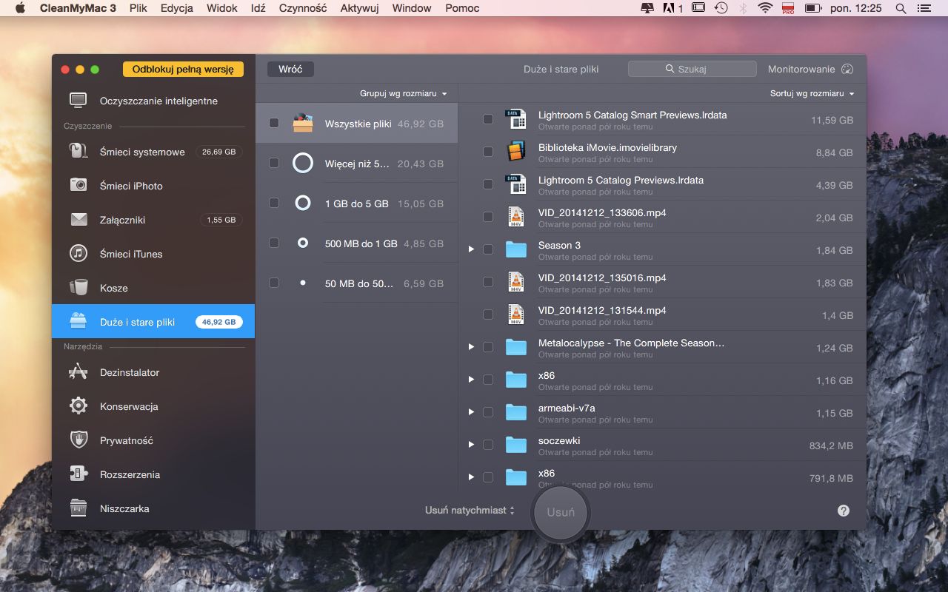Expand the x86 791,8 MB folder
Viewport: 948px width, 592px height.
(471, 477)
